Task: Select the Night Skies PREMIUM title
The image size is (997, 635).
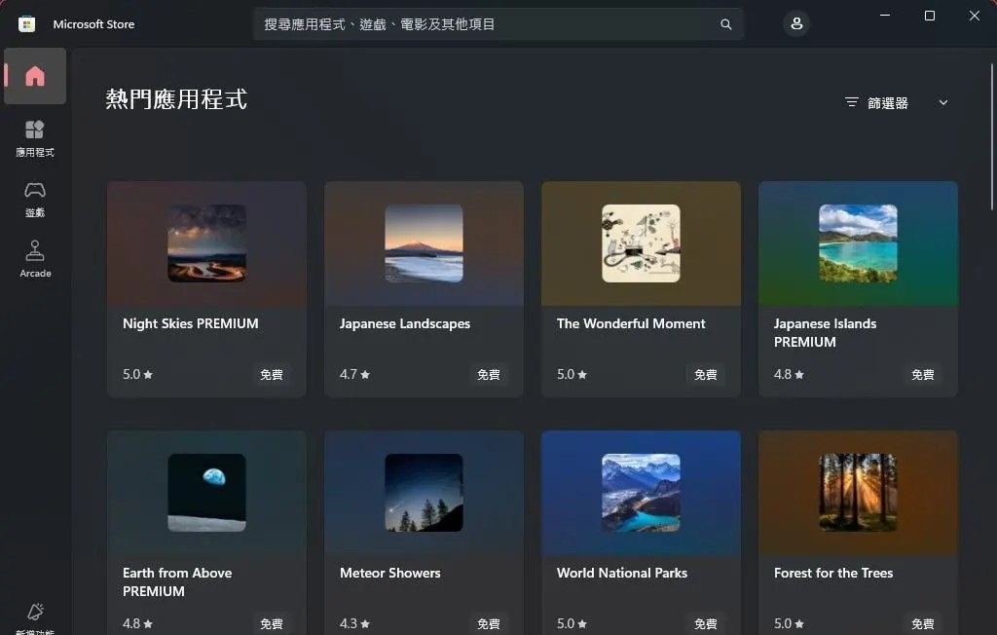Action: tap(191, 323)
